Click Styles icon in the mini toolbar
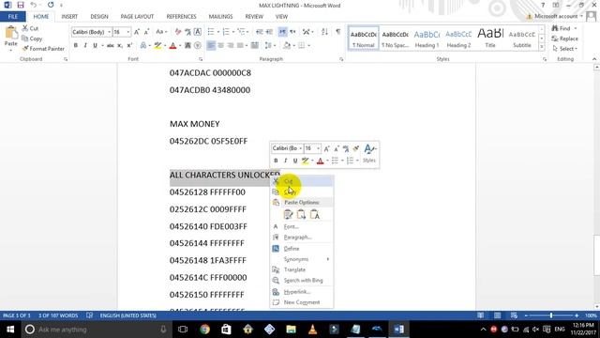Viewport: 600px width, 338px height. pos(369,154)
